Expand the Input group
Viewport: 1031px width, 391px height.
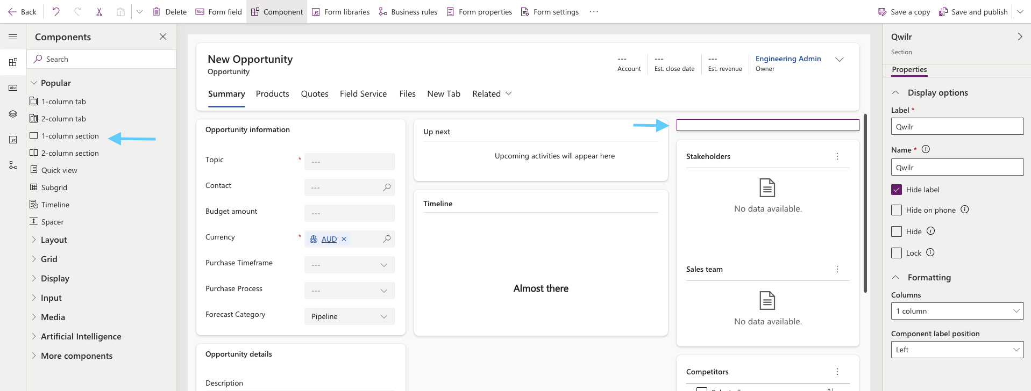point(46,298)
